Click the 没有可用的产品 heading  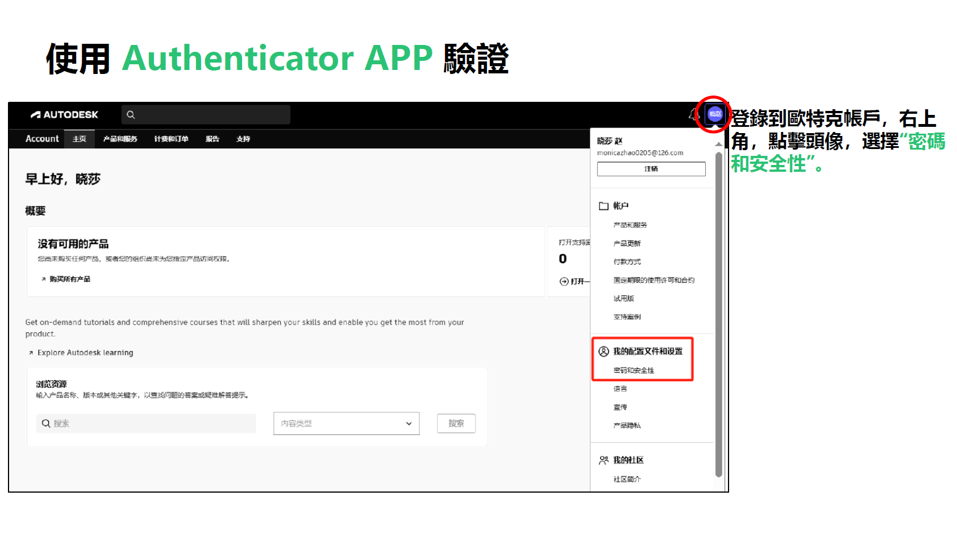(x=73, y=244)
